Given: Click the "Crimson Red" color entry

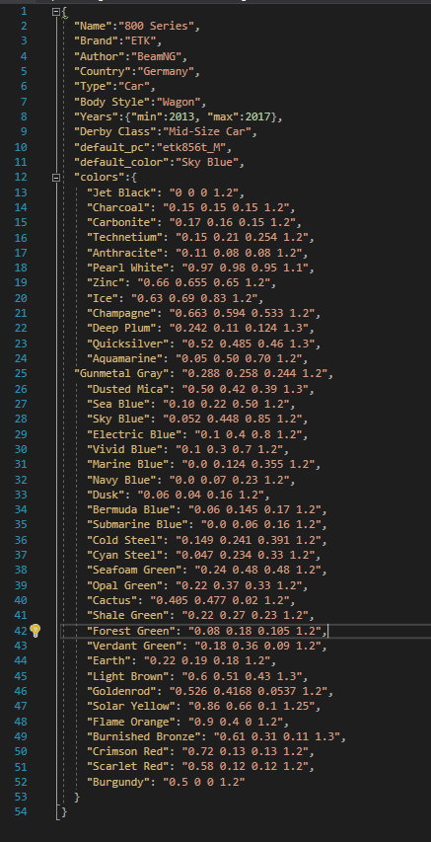Looking at the screenshot, I should tap(200, 751).
